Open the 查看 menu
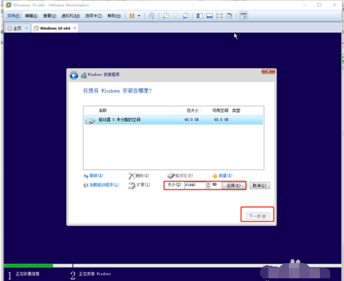The image size is (344, 281). point(50,16)
